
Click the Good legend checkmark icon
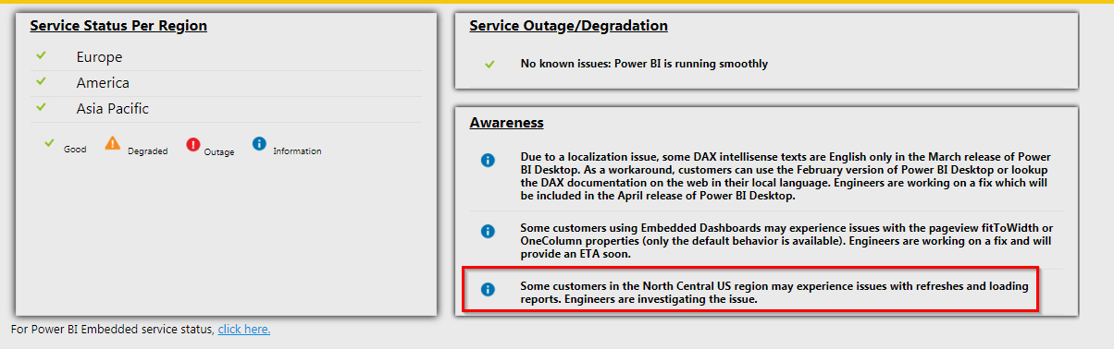point(50,143)
